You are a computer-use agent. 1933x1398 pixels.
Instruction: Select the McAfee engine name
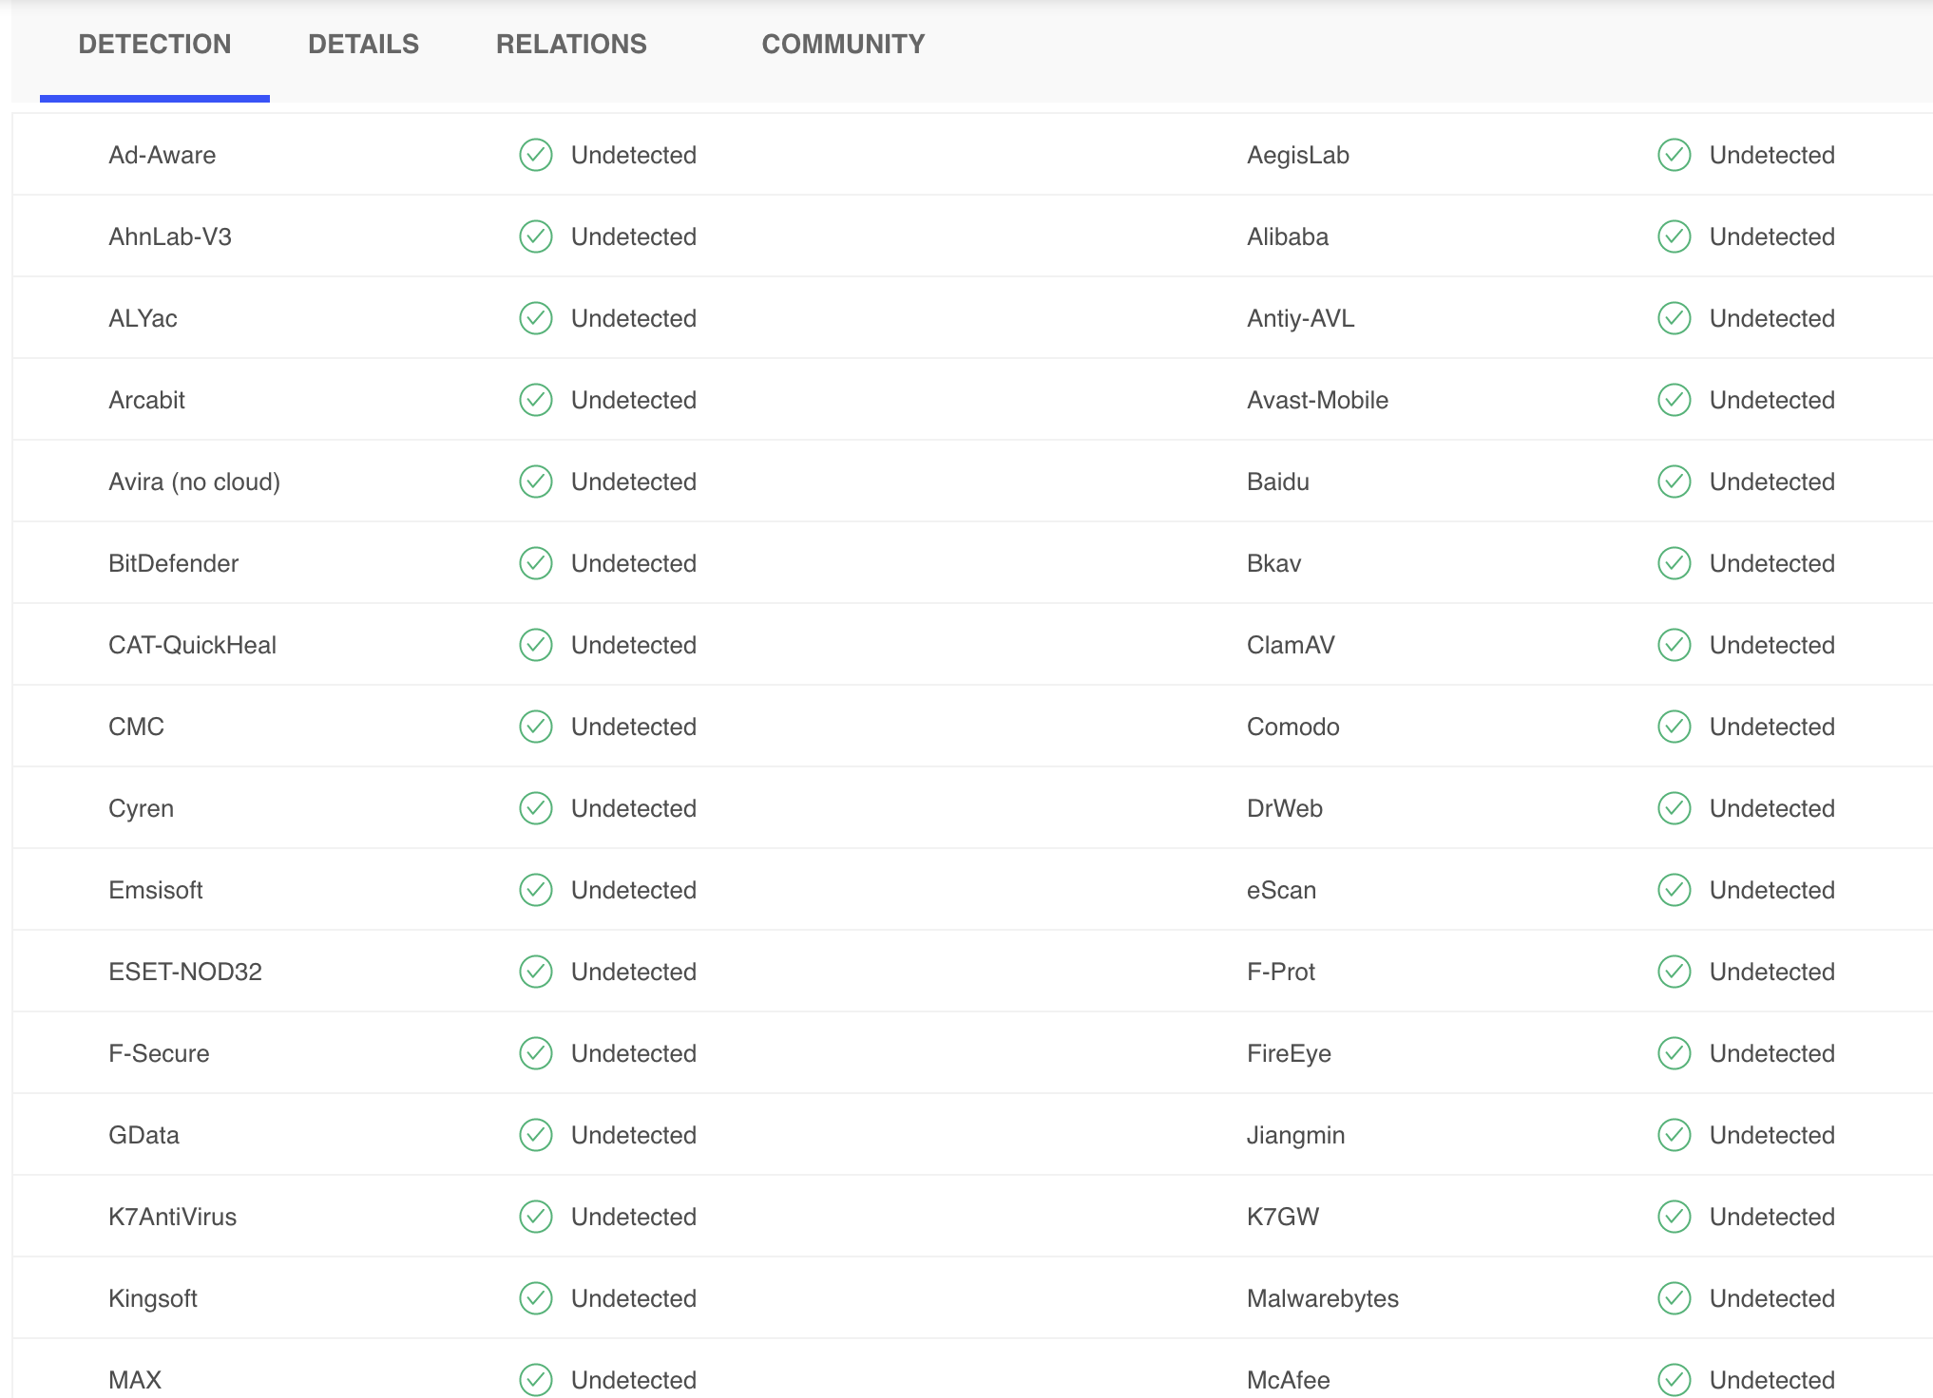coord(1289,1380)
